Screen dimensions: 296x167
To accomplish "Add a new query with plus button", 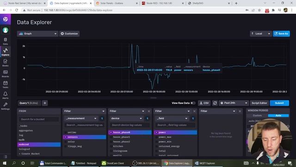I will [45, 103].
